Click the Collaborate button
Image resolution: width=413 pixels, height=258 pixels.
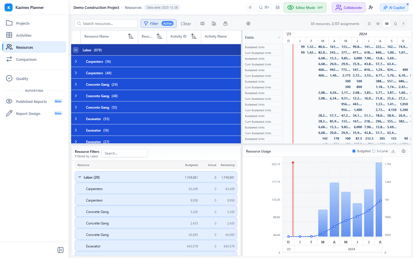point(348,7)
